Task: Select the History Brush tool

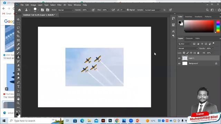Action: (18, 61)
